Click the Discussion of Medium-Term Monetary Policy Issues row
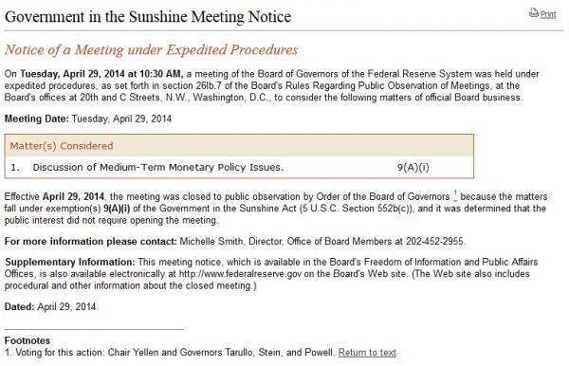569x366 pixels. click(x=239, y=167)
